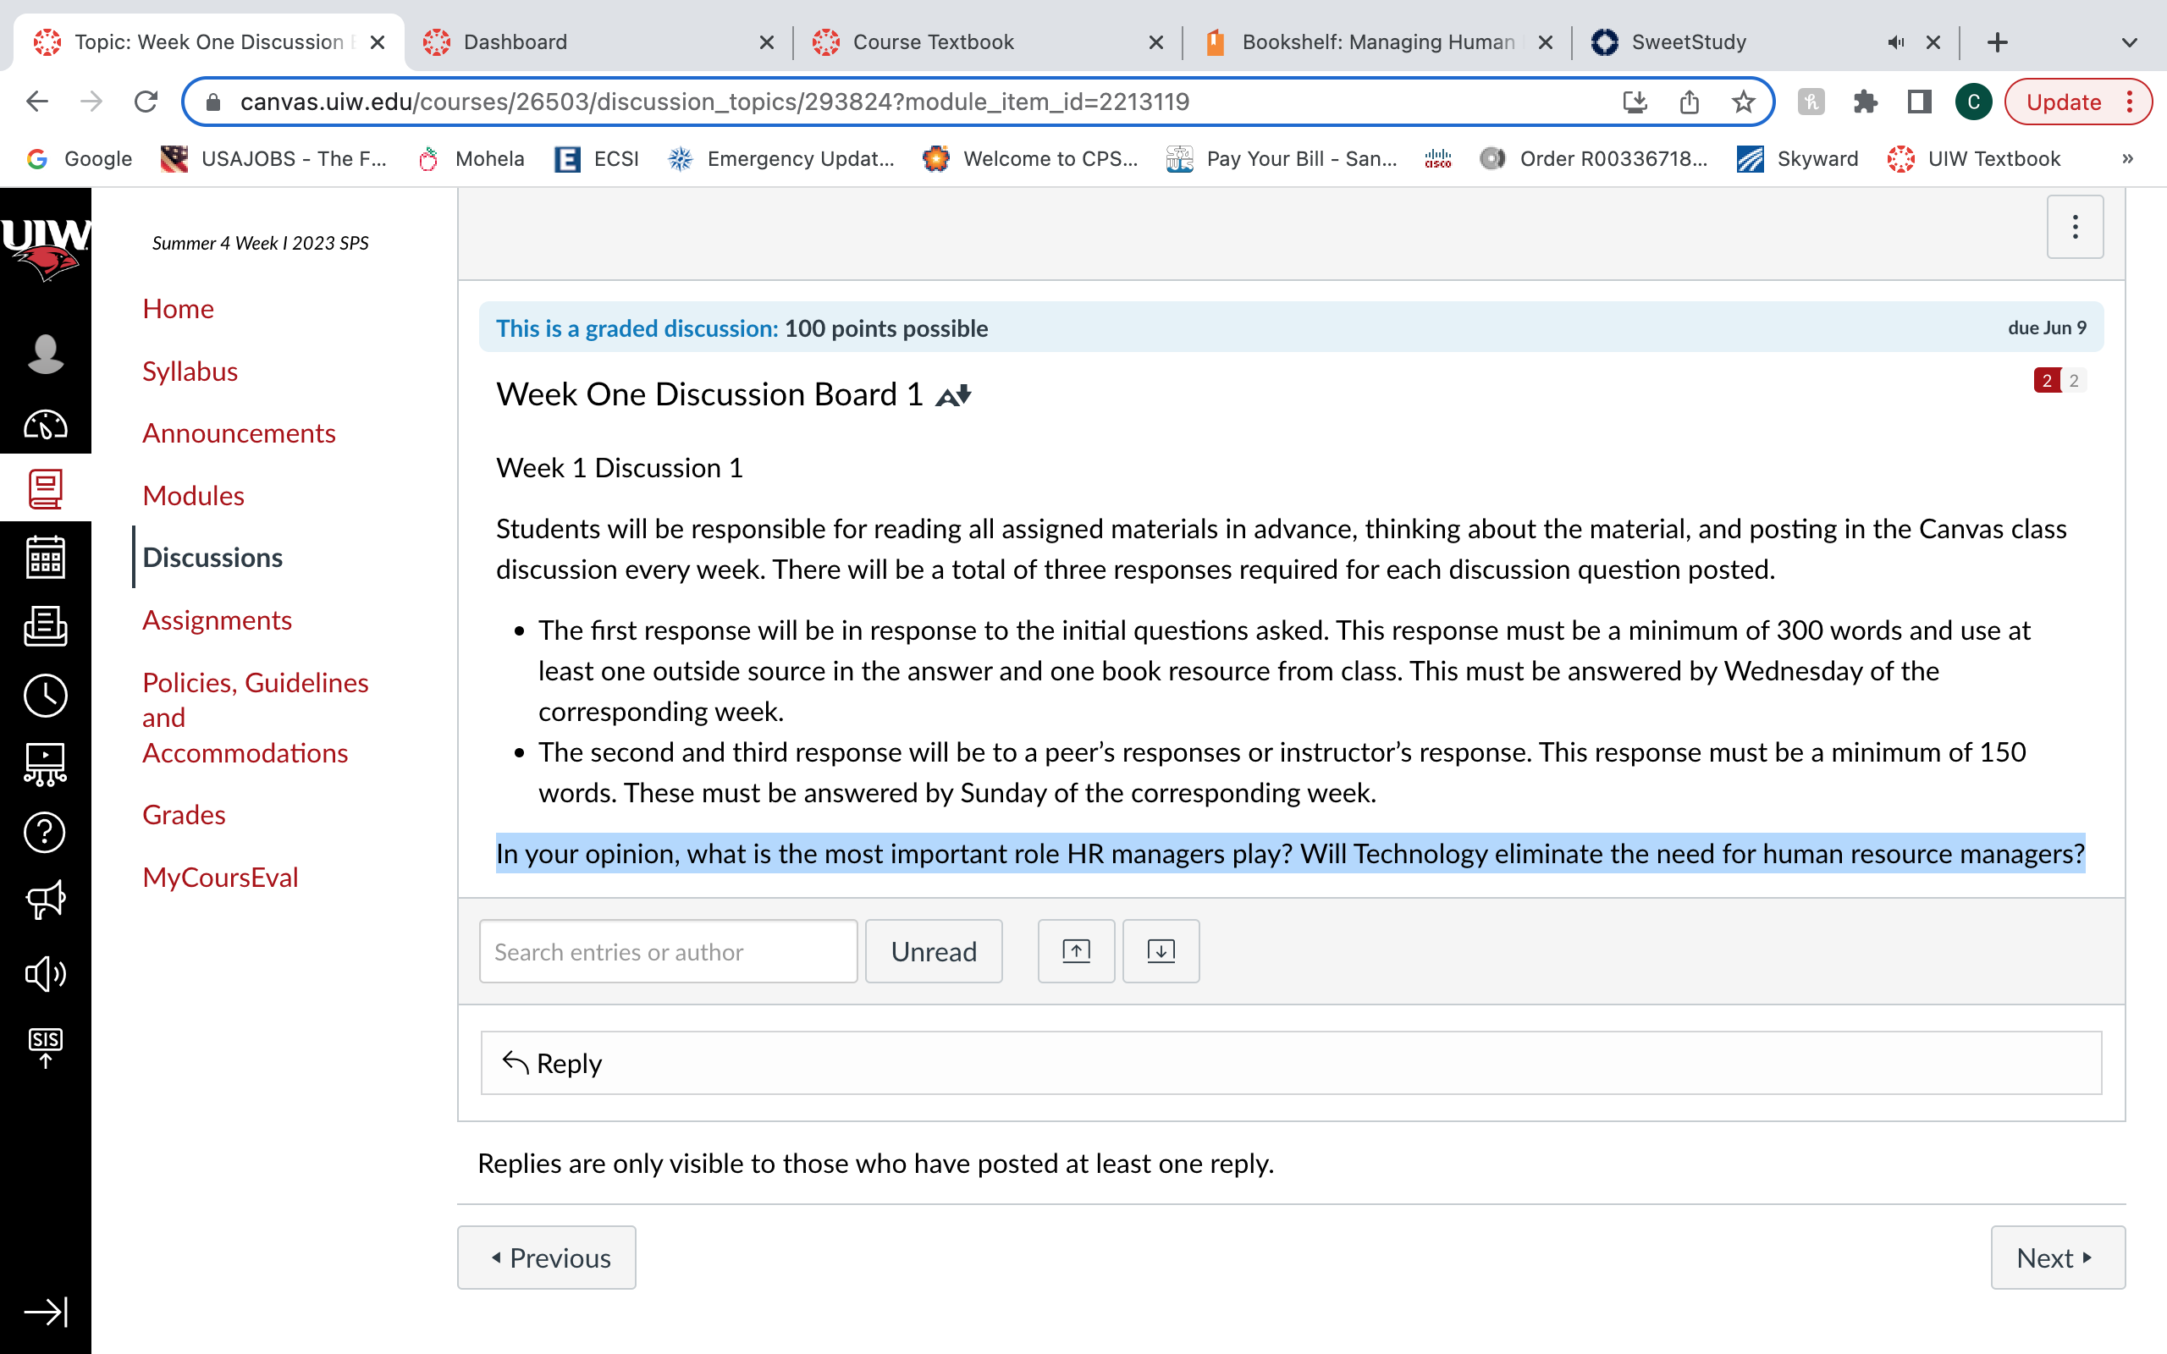The image size is (2167, 1354).
Task: Open the Canvas Dashboard gauge icon
Action: click(x=45, y=424)
